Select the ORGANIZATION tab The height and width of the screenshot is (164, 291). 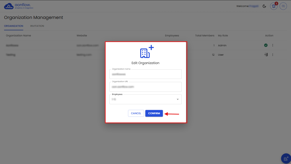[13, 26]
